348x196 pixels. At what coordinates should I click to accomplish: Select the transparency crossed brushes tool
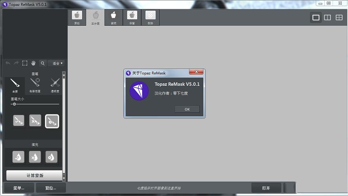click(x=55, y=86)
